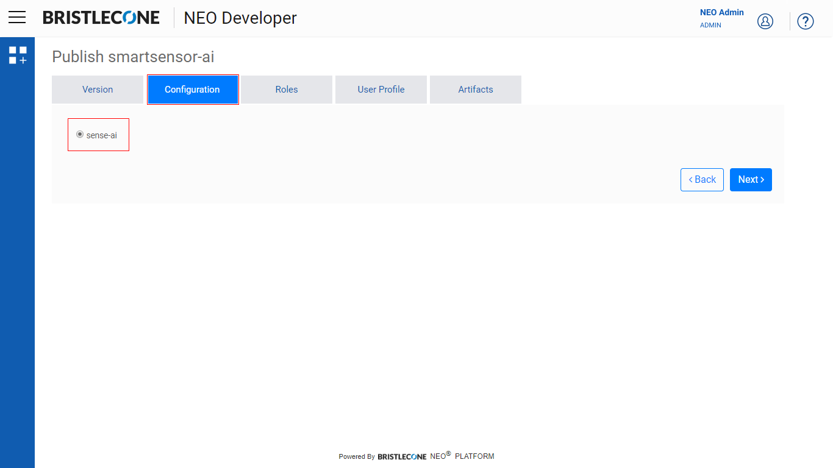Click the Next button
The width and height of the screenshot is (833, 468).
[751, 180]
